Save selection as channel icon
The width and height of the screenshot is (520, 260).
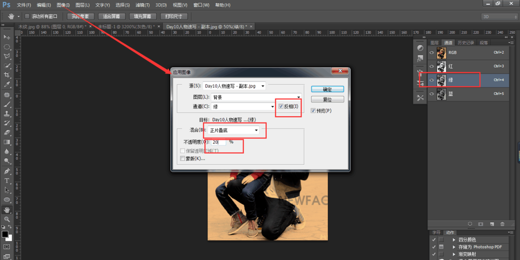pyautogui.click(x=480, y=224)
